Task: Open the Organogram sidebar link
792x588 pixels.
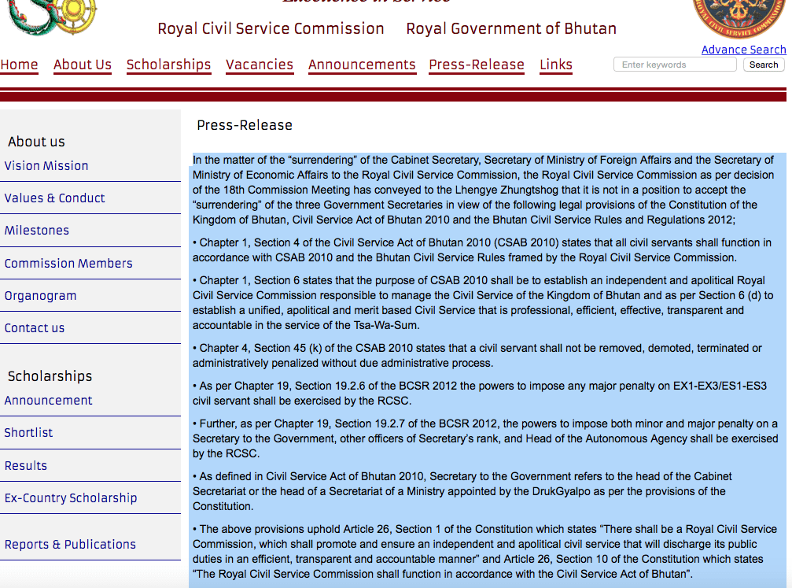Action: point(41,296)
